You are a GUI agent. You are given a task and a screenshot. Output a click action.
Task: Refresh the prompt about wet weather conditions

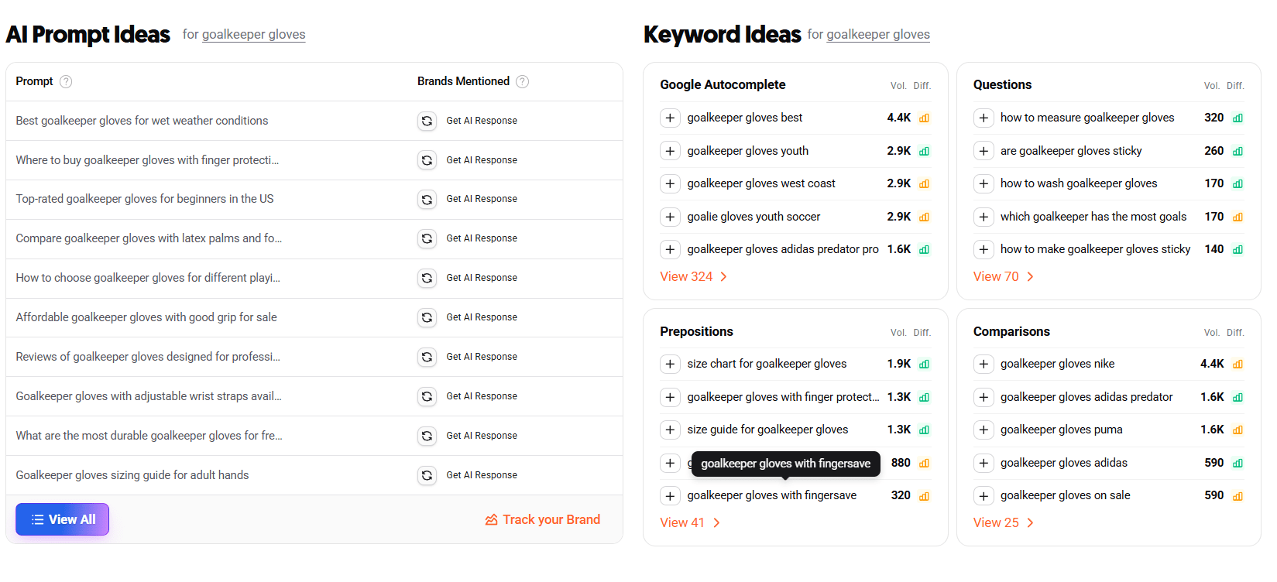pos(427,121)
